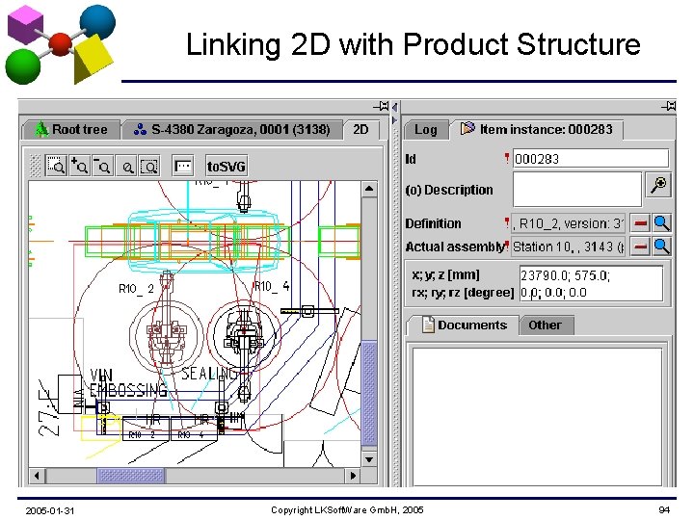Click the zoom out magnifier icon
Image resolution: width=694 pixels, height=520 pixels.
tap(103, 167)
